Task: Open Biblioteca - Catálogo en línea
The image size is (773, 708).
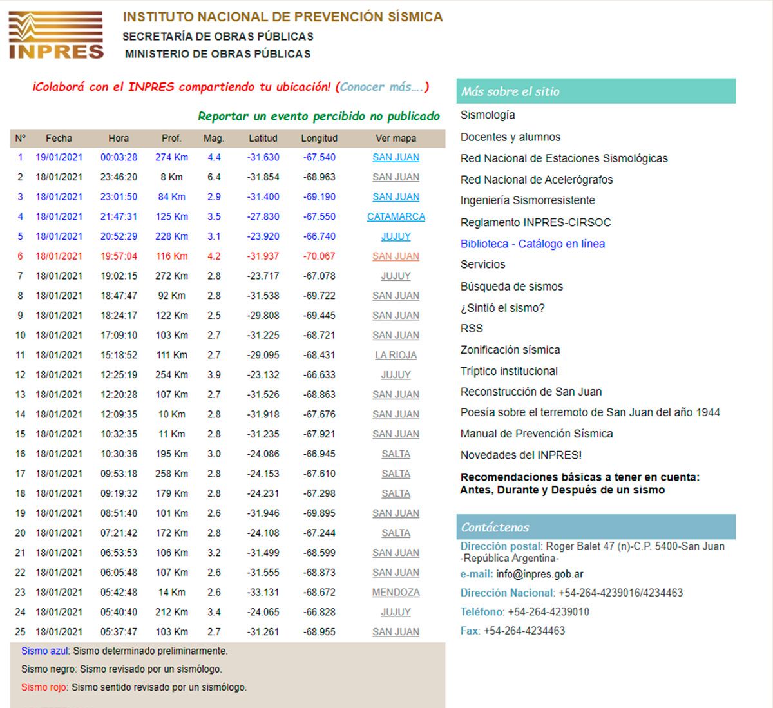Action: [532, 244]
